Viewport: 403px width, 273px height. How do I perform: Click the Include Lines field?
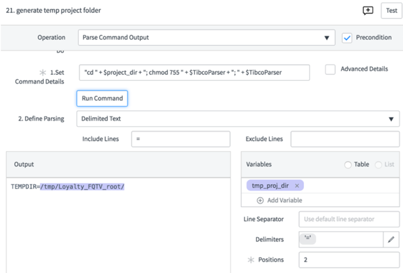click(x=181, y=139)
